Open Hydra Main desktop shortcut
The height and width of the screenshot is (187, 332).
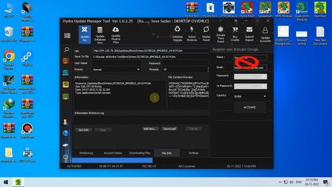pyautogui.click(x=247, y=10)
